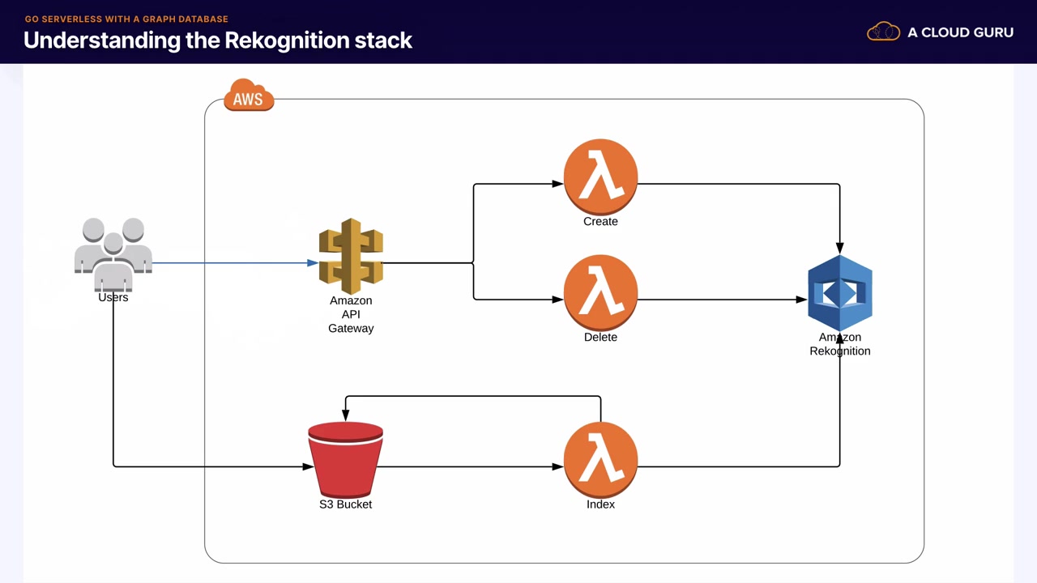Click the Delete Lambda function icon
The width and height of the screenshot is (1037, 583).
click(600, 292)
